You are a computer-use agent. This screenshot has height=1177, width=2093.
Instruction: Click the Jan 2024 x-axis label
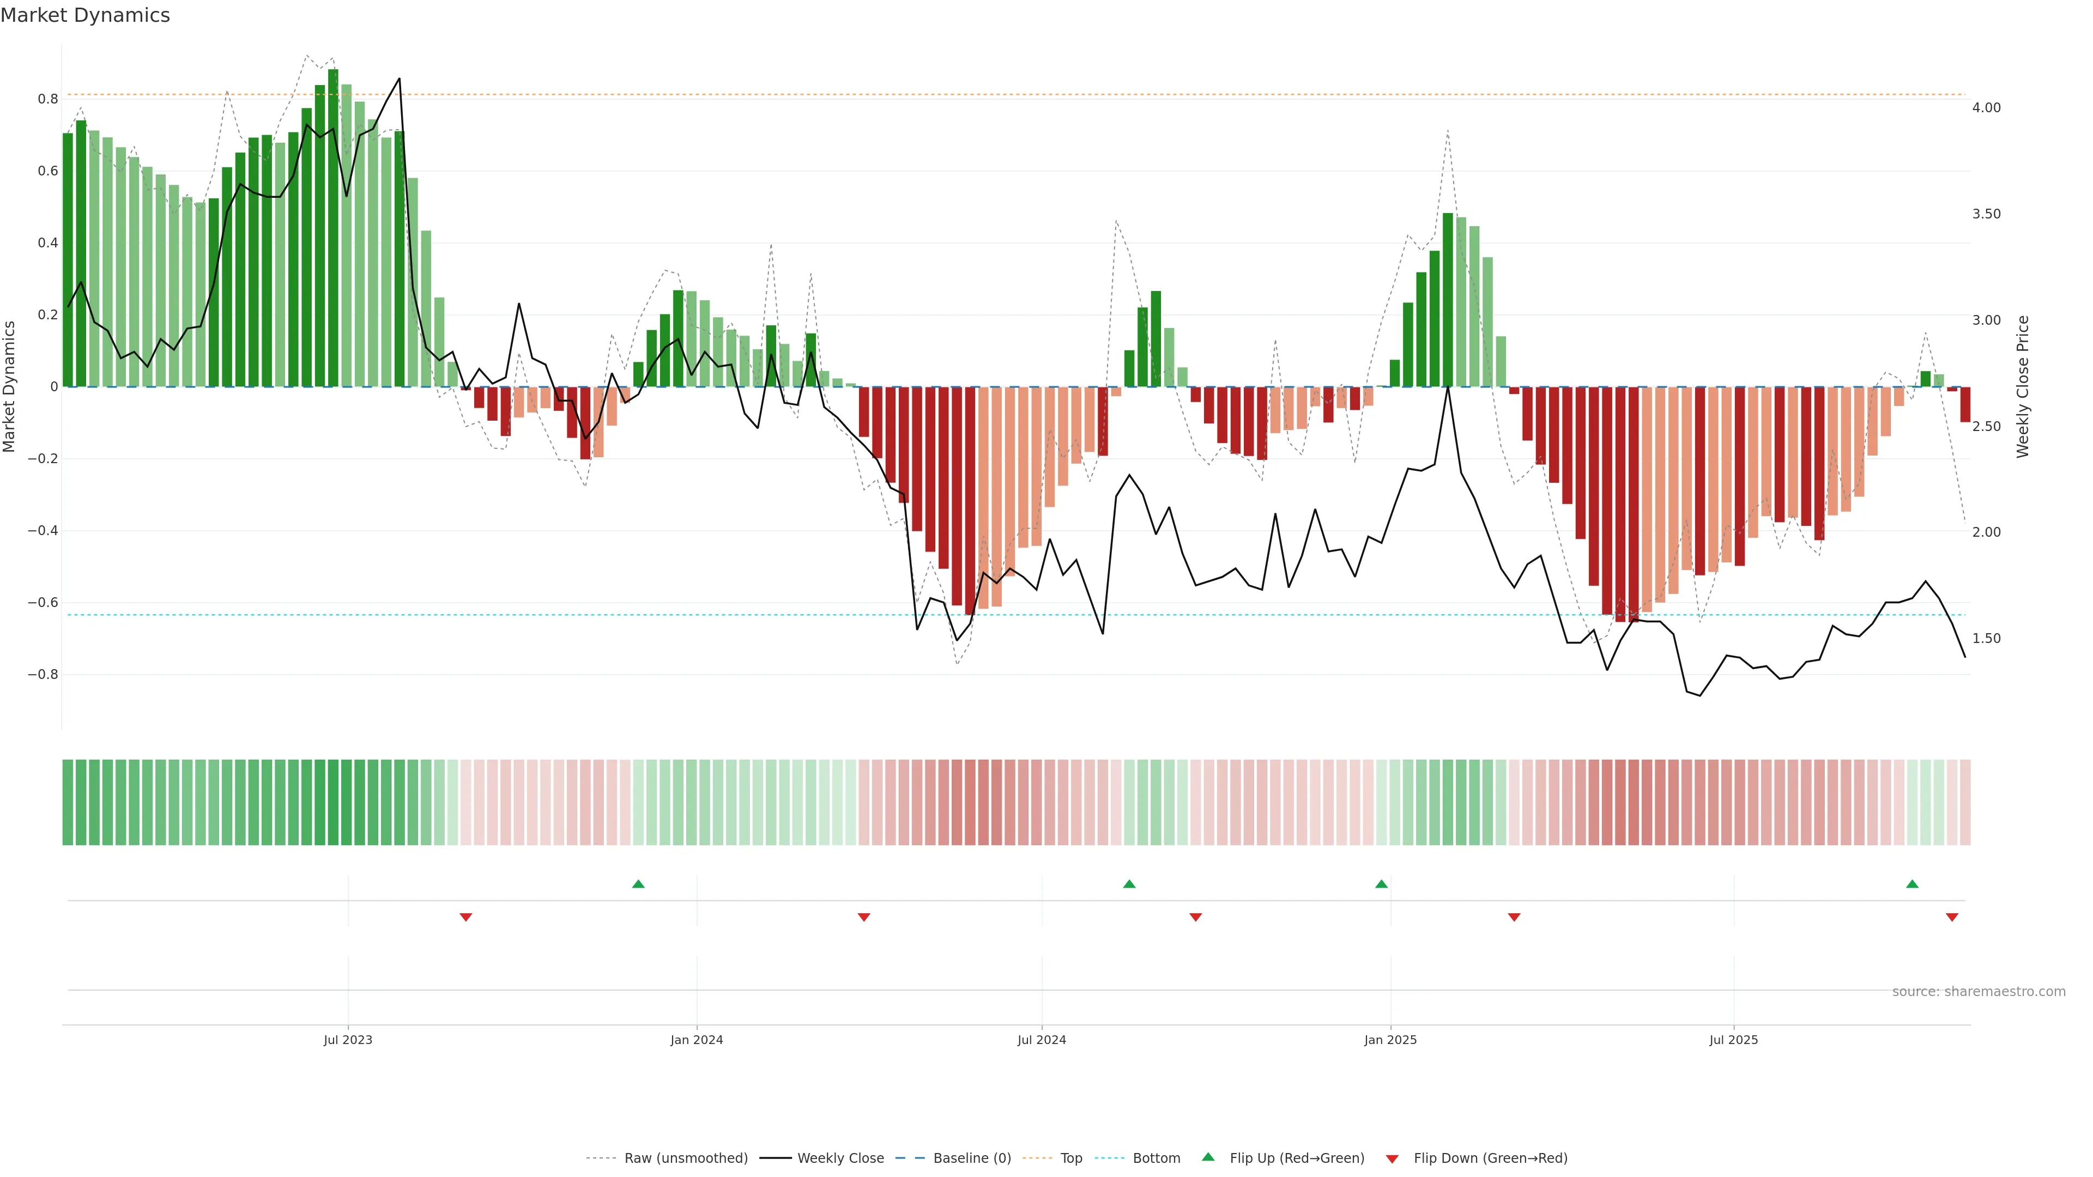tap(697, 1040)
